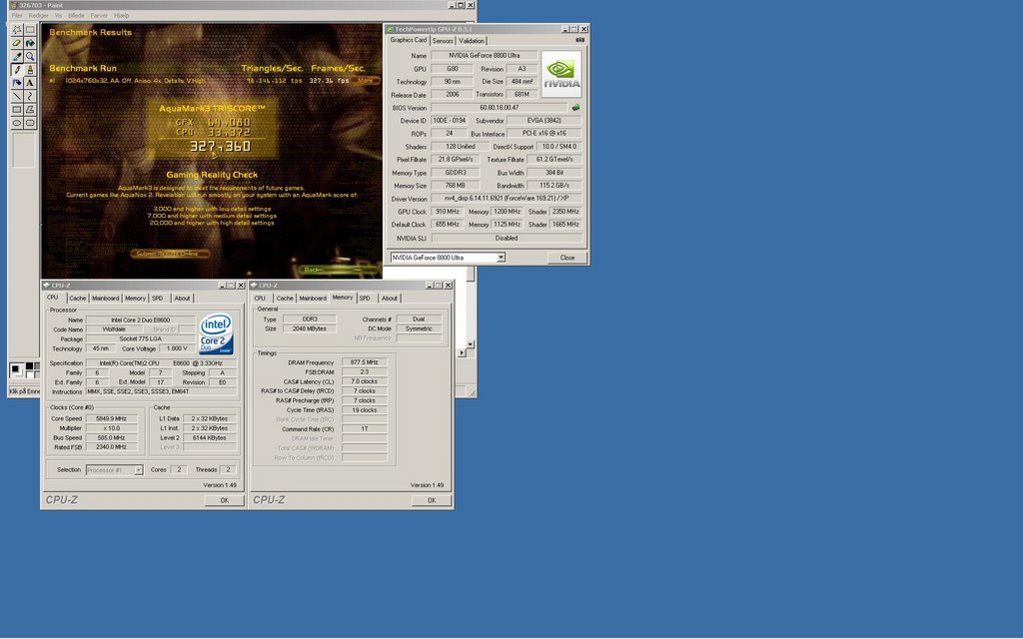Choose the Fill With Color bucket tool
1023x639 pixels.
[30, 43]
